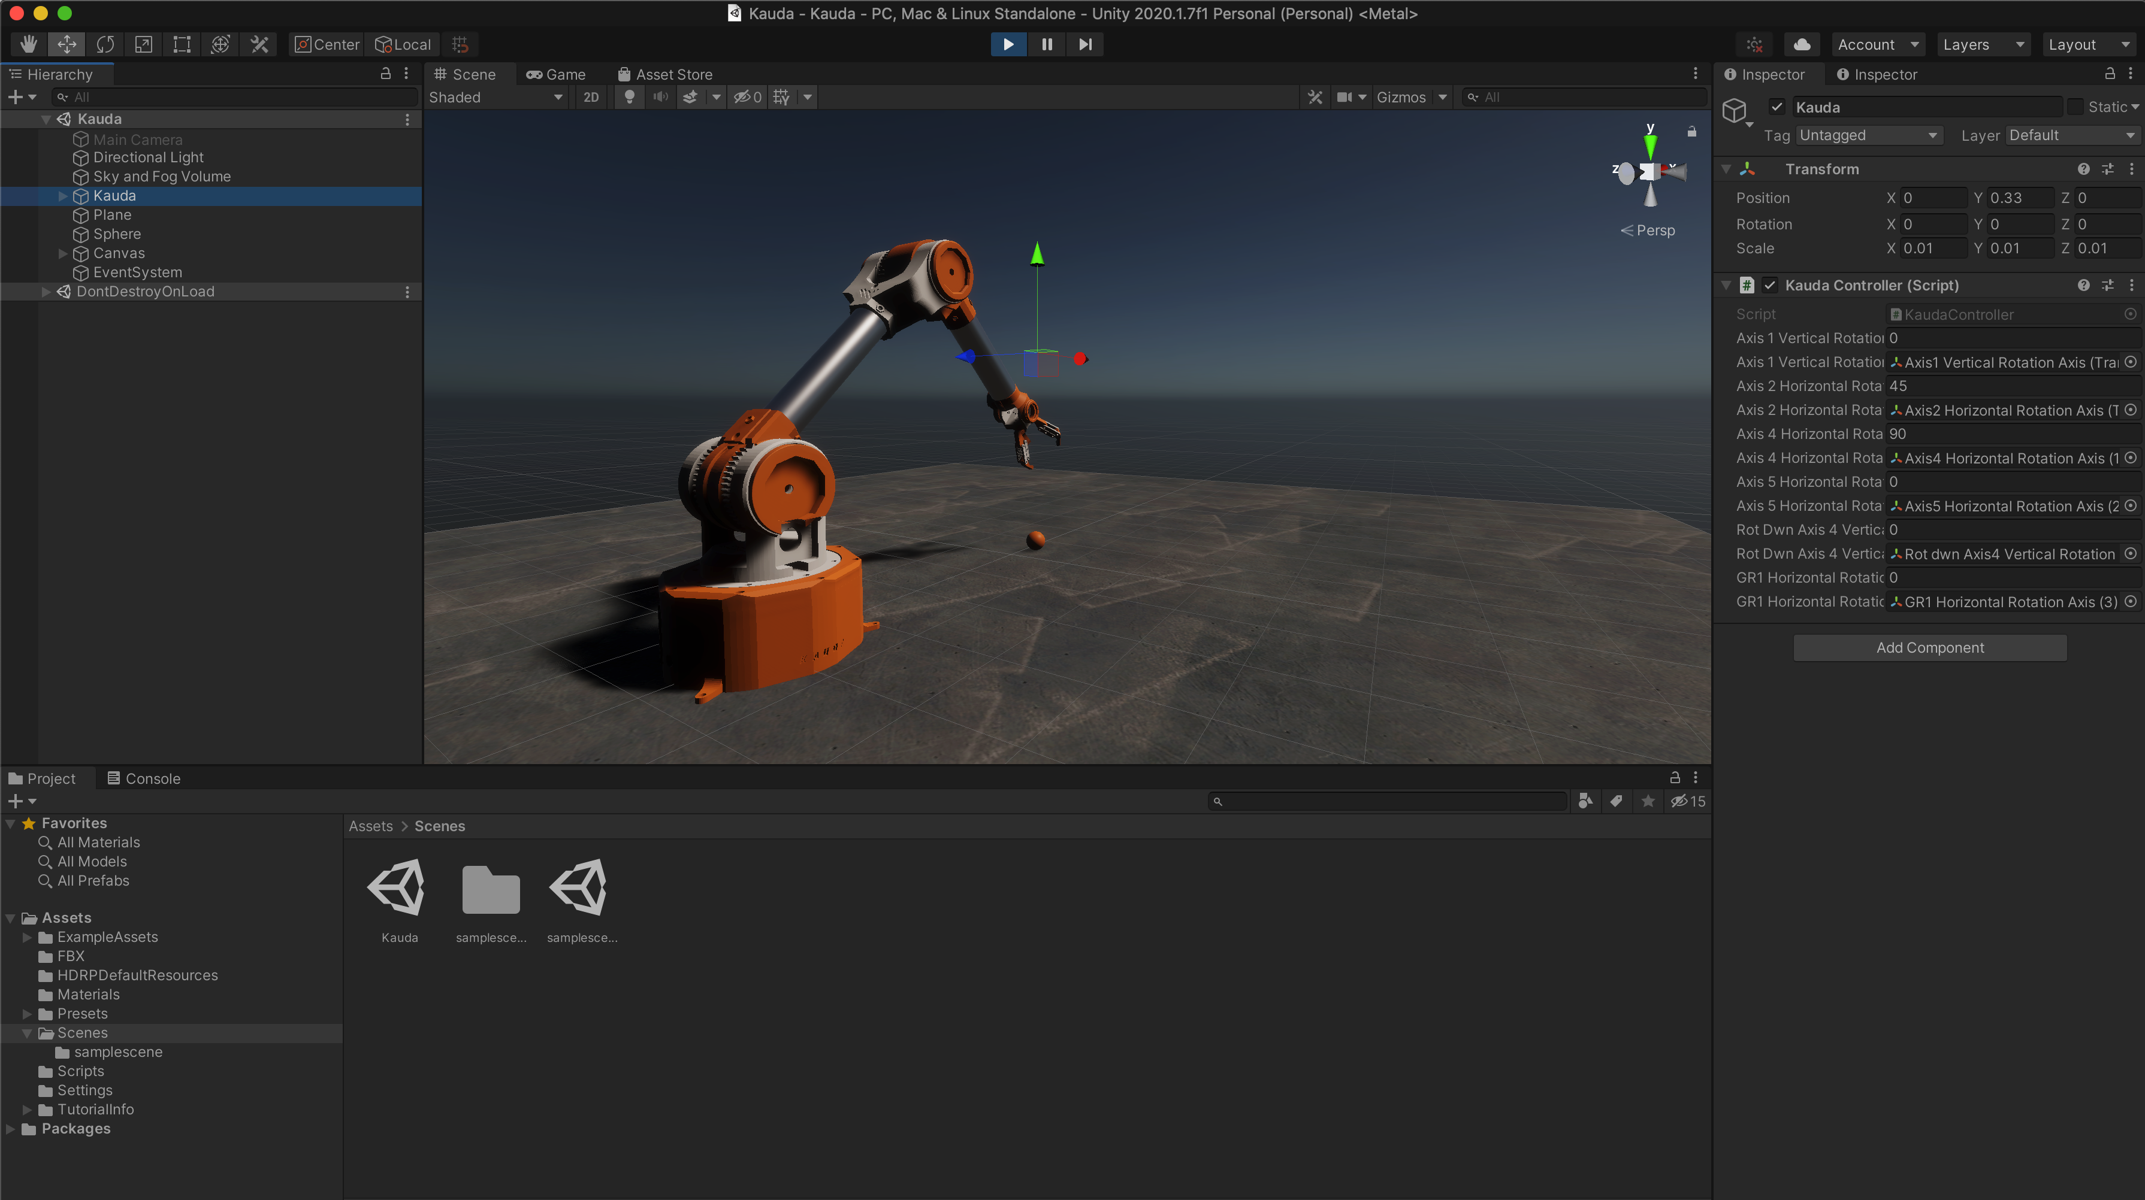Toggle Local handle rotation
Viewport: 2145px width, 1200px height.
[x=402, y=44]
